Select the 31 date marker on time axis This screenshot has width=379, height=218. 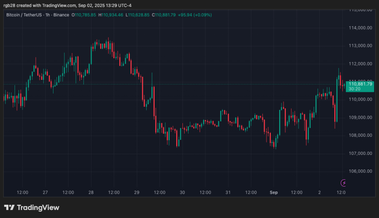pos(228,193)
